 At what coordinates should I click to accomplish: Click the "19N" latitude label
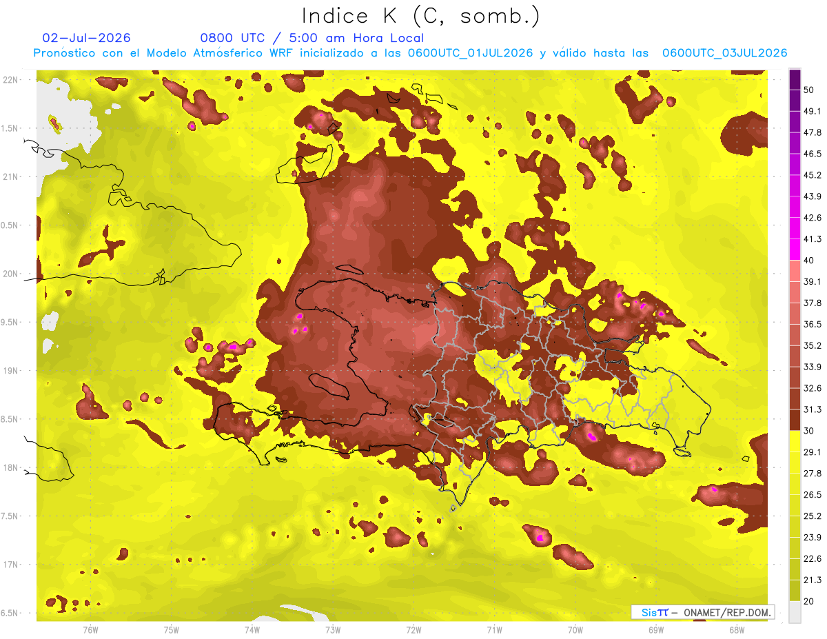pos(10,370)
